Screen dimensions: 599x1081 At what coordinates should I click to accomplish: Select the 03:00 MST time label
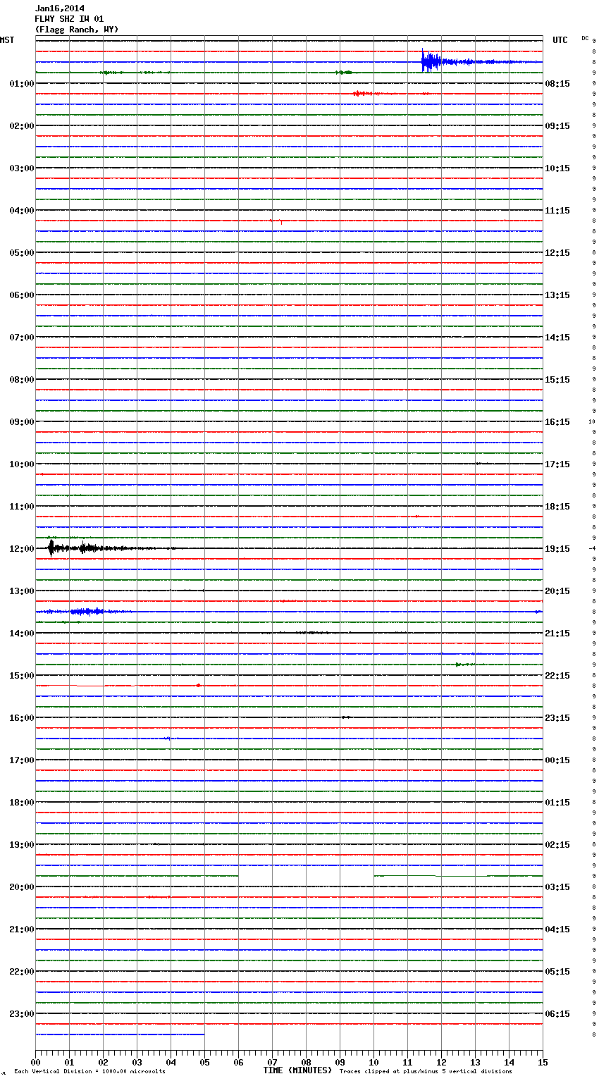click(22, 168)
